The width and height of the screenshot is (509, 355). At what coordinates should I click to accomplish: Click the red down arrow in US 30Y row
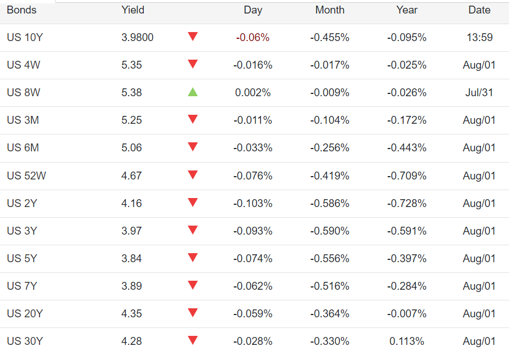tap(193, 340)
